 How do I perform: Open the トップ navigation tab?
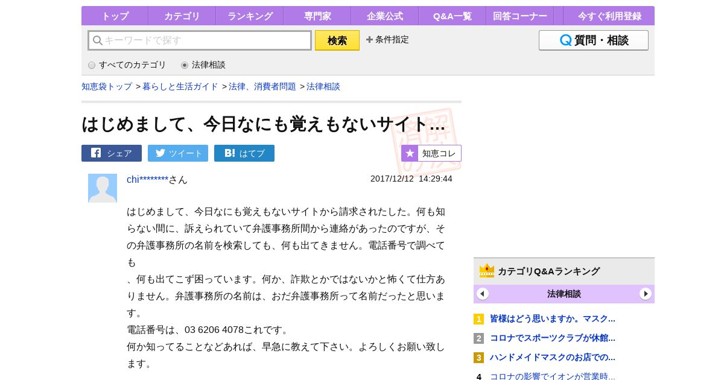click(115, 16)
